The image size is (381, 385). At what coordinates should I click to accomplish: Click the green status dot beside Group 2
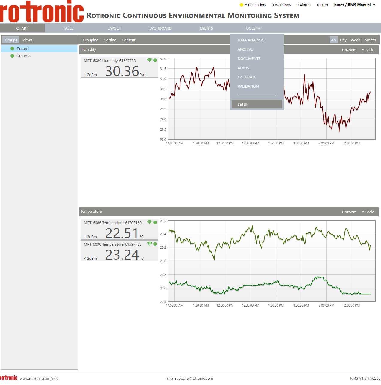(12, 56)
